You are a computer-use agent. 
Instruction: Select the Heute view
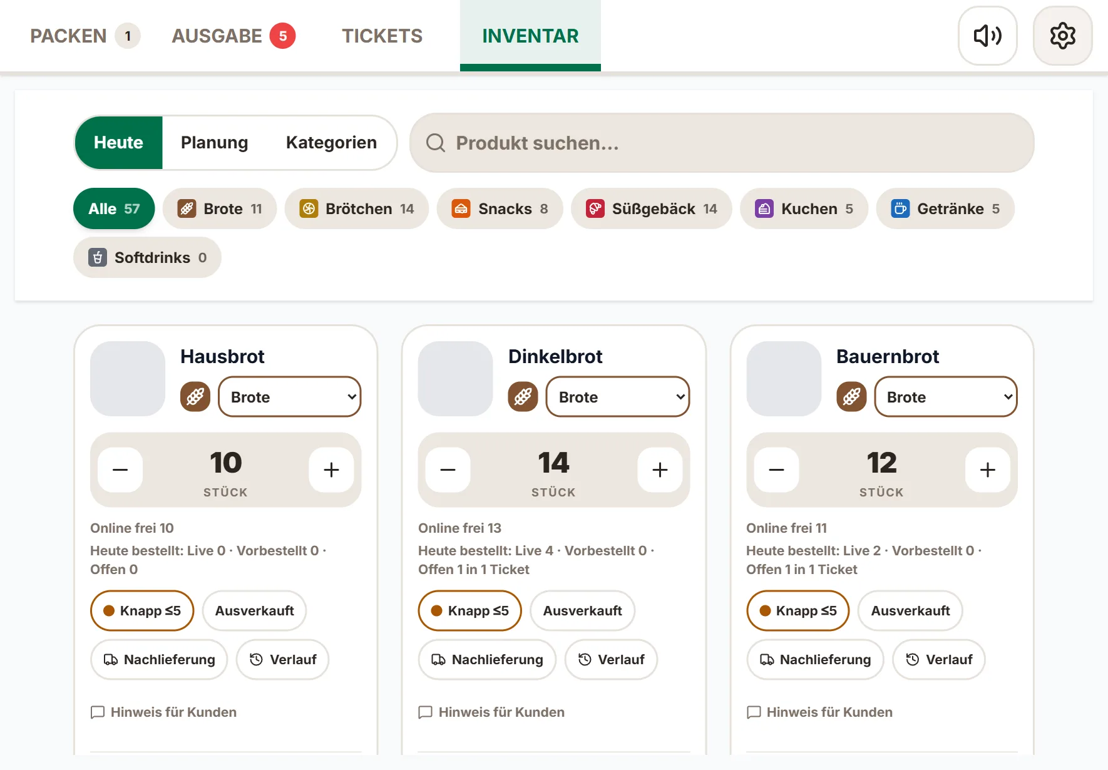click(x=118, y=143)
